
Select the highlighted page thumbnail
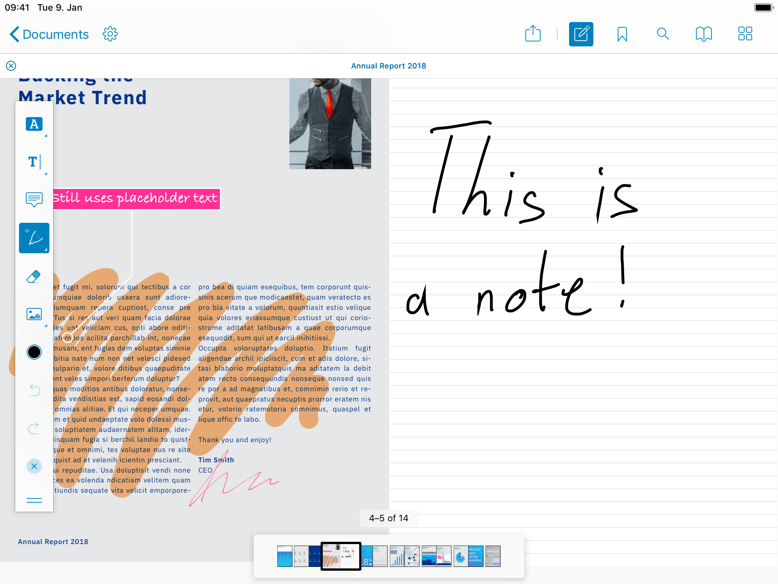341,556
